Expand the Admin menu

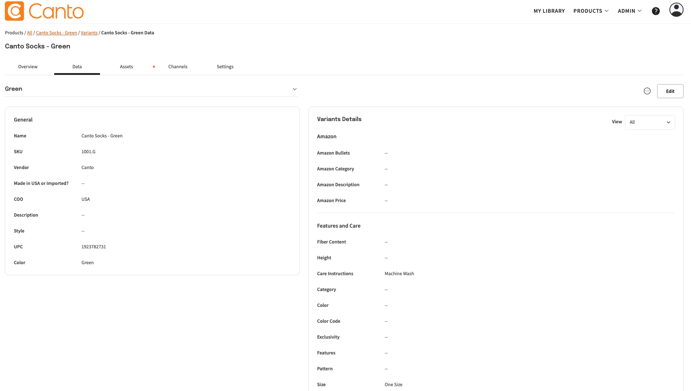click(629, 11)
